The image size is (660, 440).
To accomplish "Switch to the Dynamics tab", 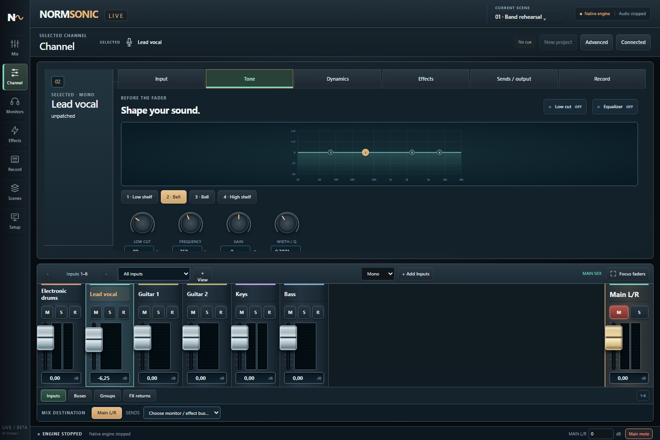I will [338, 79].
